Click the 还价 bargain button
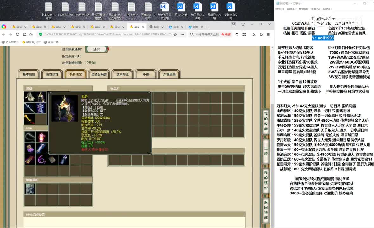This screenshot has height=228, width=374. 96,49
